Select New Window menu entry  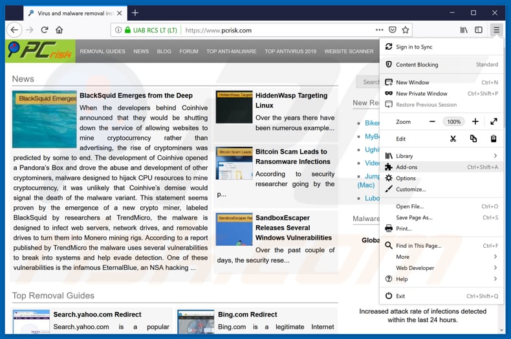coord(442,82)
